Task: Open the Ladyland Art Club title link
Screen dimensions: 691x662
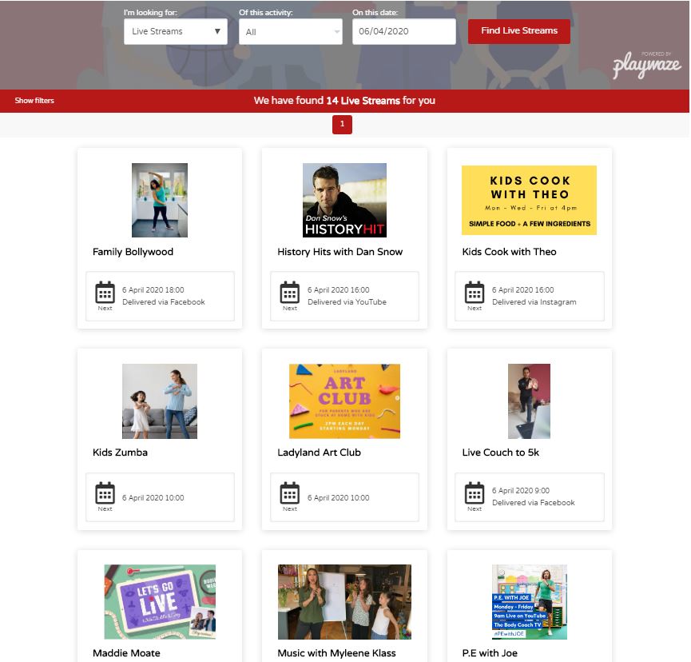Action: [x=319, y=453]
